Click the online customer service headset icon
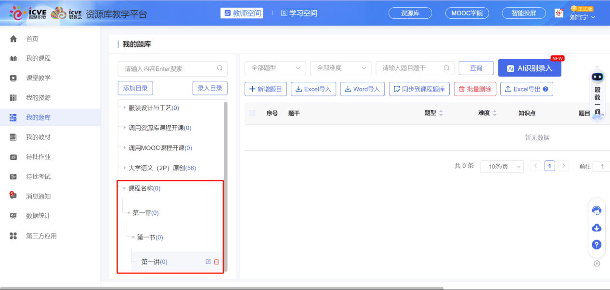Screen dimensions: 610x290 (597, 210)
